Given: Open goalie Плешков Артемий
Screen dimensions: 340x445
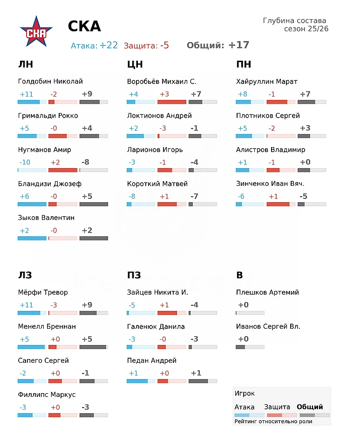Looking at the screenshot, I should (267, 292).
